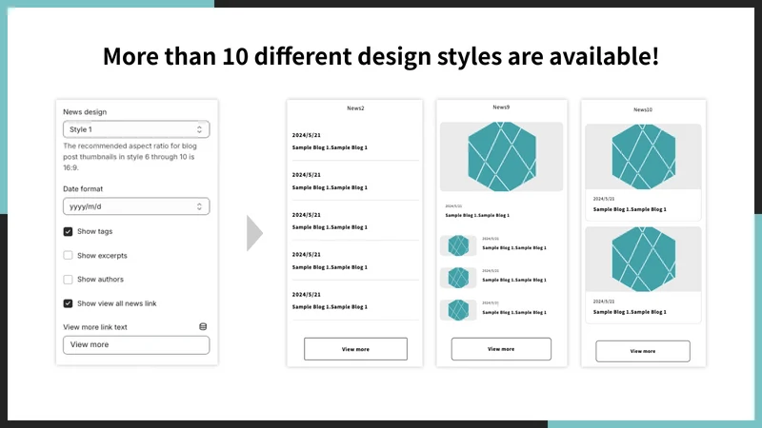Click last Sample Blog title in News2
Screen dimensions: 762x428
[x=330, y=306]
